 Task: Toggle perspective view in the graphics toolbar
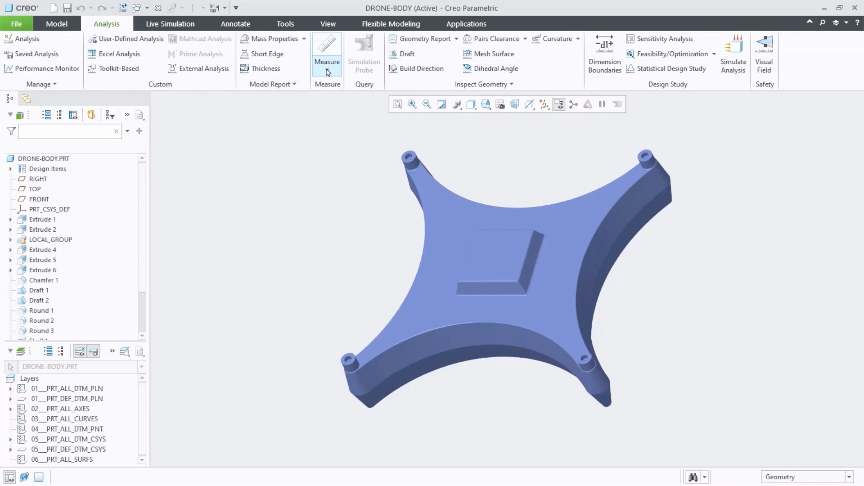pos(515,104)
